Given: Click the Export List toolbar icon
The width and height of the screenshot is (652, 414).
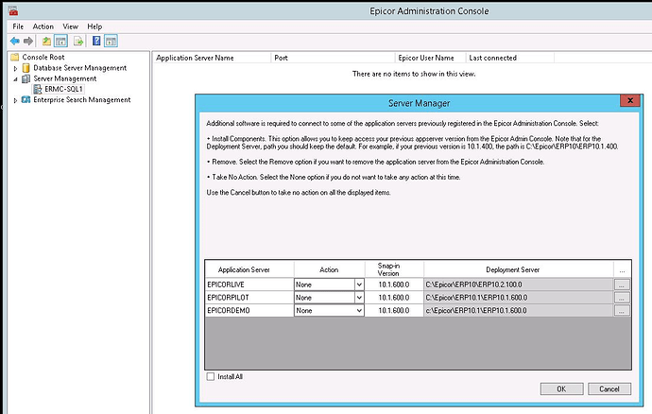Looking at the screenshot, I should point(78,41).
